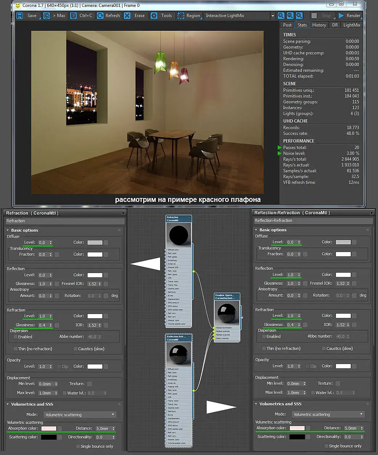Pick the Refraction color swatch in the Reflection-Refraction panel
378x455 pixels.
343,316
